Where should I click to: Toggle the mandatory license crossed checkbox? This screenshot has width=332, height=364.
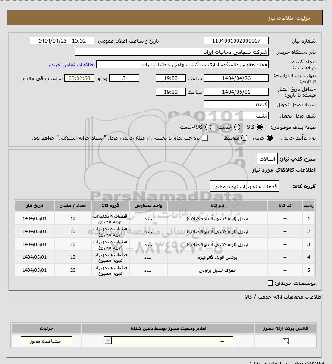(x=285, y=341)
